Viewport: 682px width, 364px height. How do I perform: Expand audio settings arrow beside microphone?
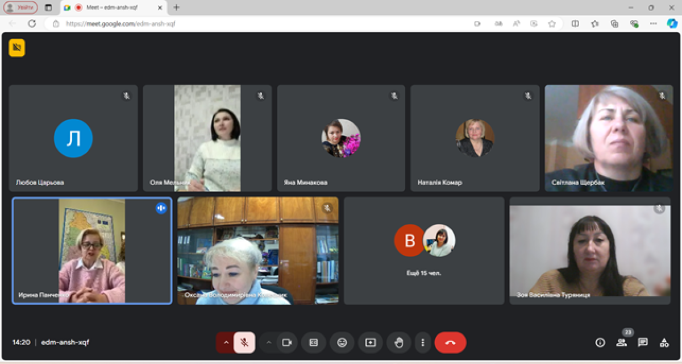pos(226,342)
